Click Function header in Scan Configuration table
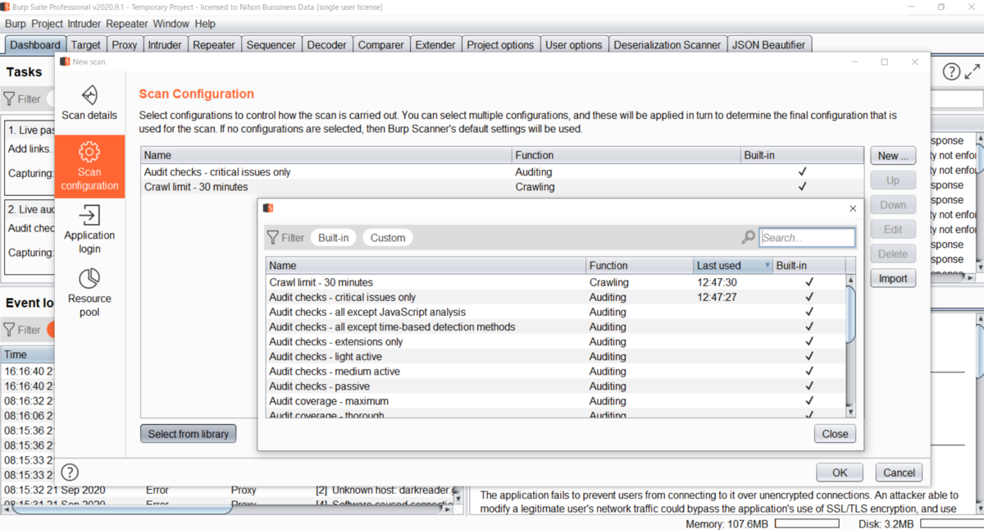This screenshot has height=530, width=984. (626, 155)
